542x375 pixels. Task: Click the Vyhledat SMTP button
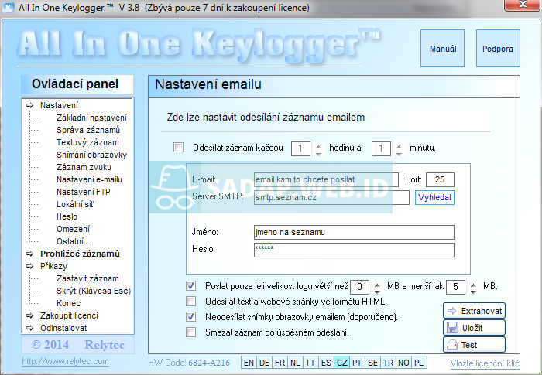(434, 197)
